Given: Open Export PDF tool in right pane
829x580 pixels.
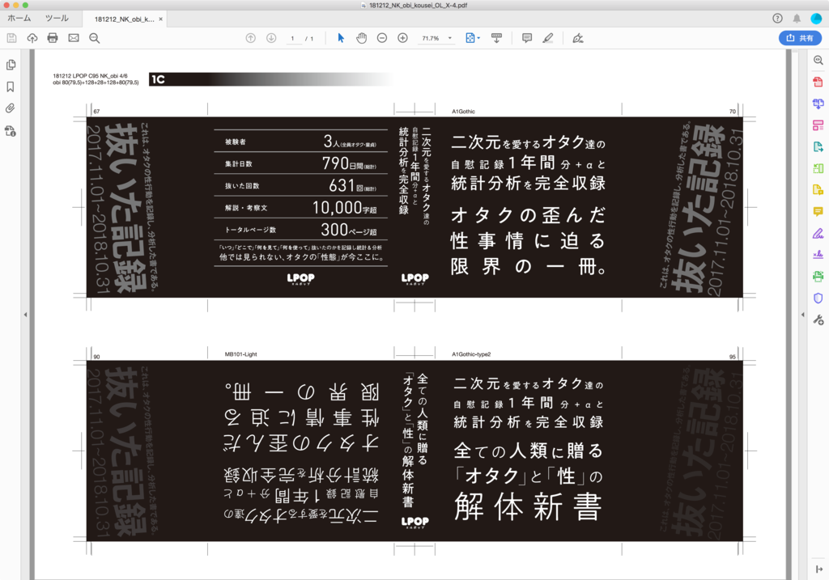Looking at the screenshot, I should (818, 147).
